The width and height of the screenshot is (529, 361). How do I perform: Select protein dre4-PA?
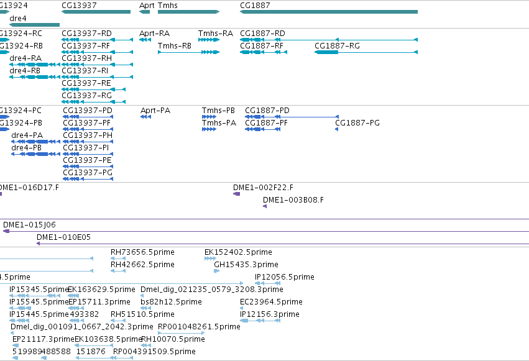36,142
